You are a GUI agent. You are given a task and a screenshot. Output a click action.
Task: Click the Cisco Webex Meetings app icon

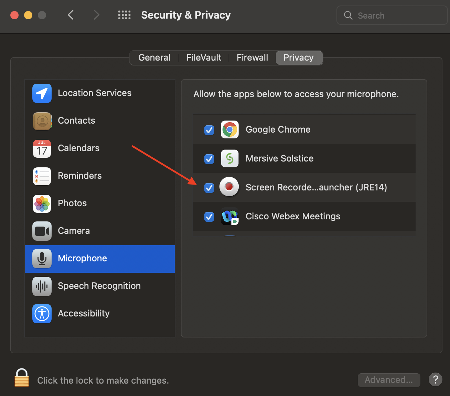230,216
